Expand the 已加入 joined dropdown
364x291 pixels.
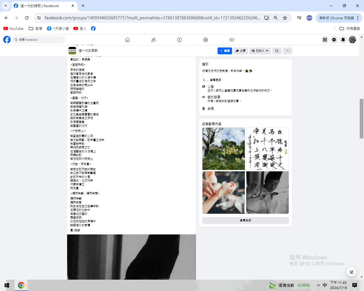click(x=260, y=51)
